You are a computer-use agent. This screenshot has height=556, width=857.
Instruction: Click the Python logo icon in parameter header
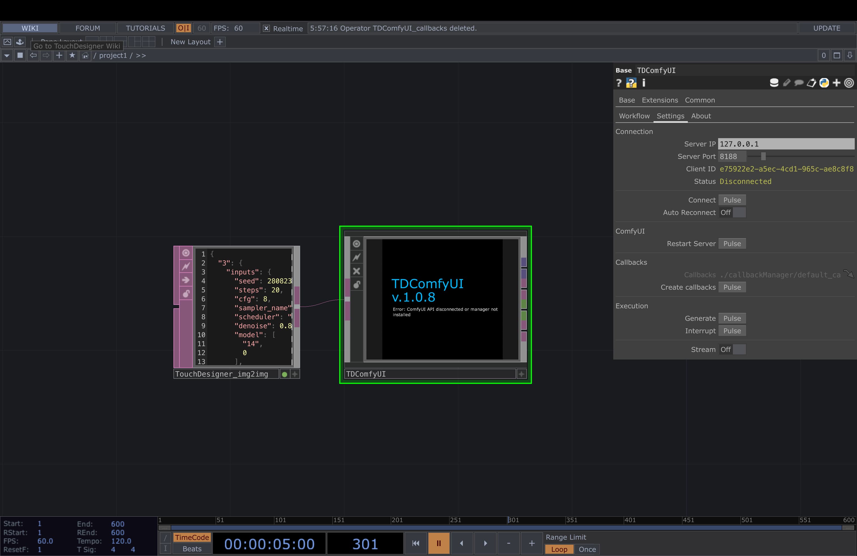(x=824, y=83)
